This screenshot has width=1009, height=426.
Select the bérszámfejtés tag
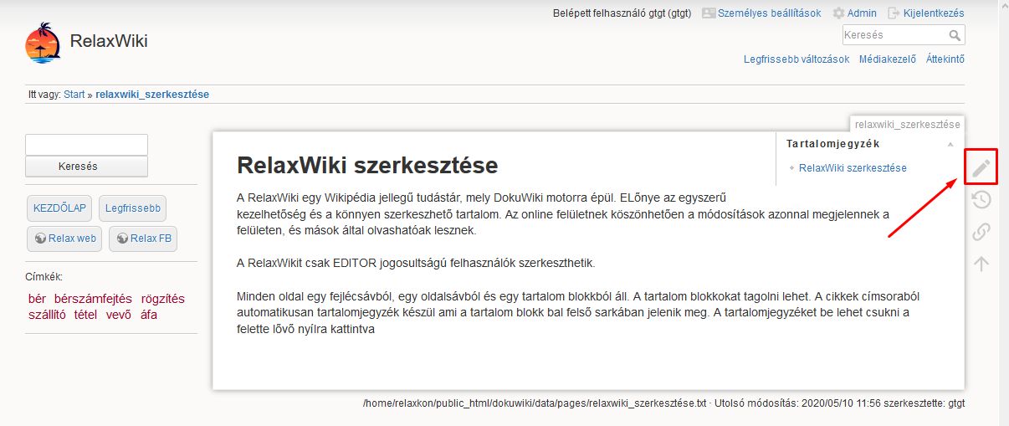(x=94, y=299)
